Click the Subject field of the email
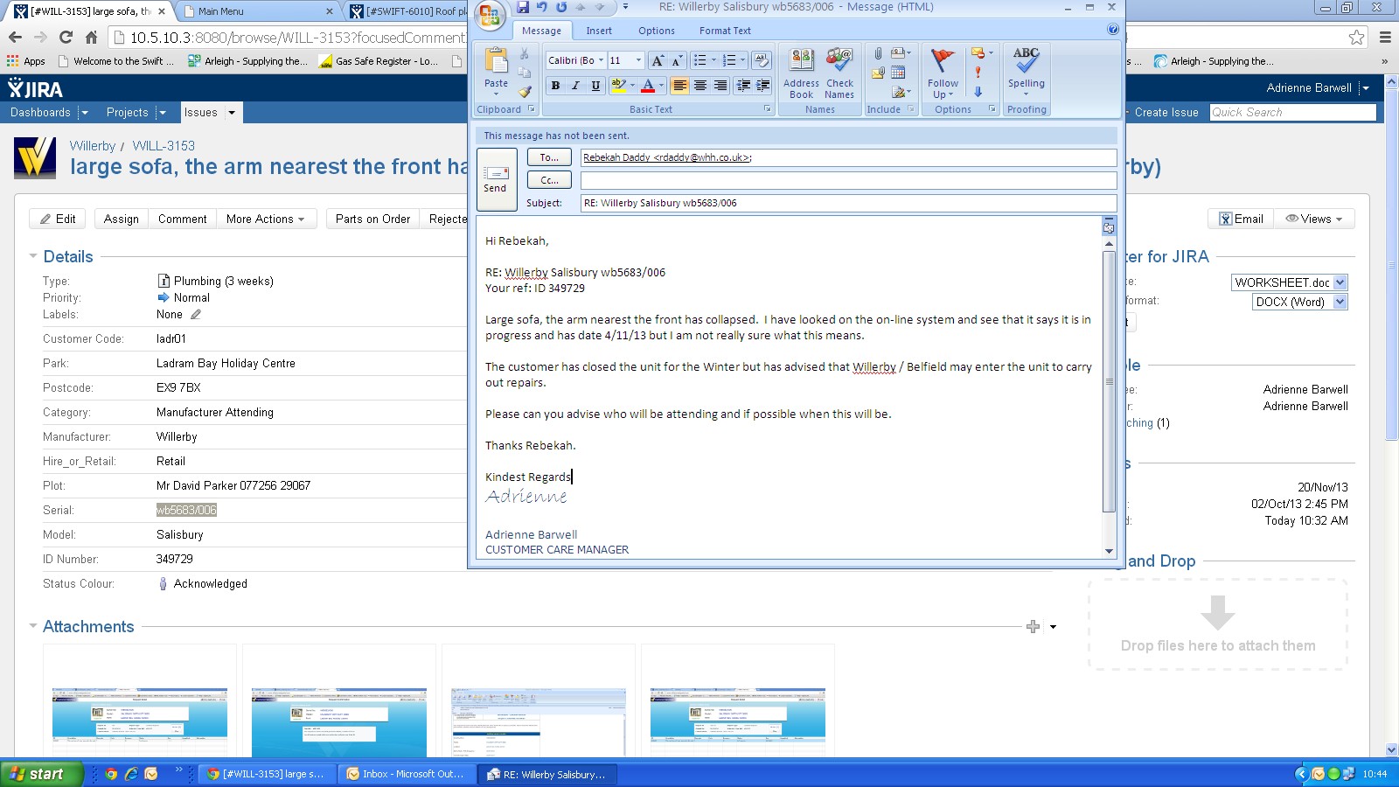The width and height of the screenshot is (1399, 787). point(848,203)
